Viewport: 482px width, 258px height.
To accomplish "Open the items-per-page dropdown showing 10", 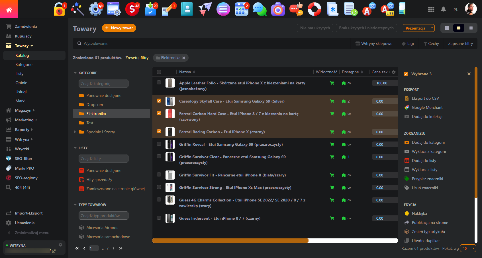I will click(x=468, y=248).
